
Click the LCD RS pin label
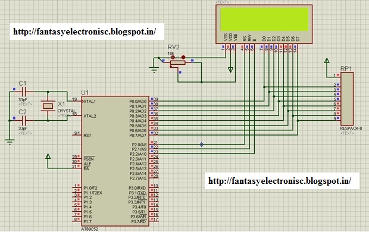tap(245, 39)
